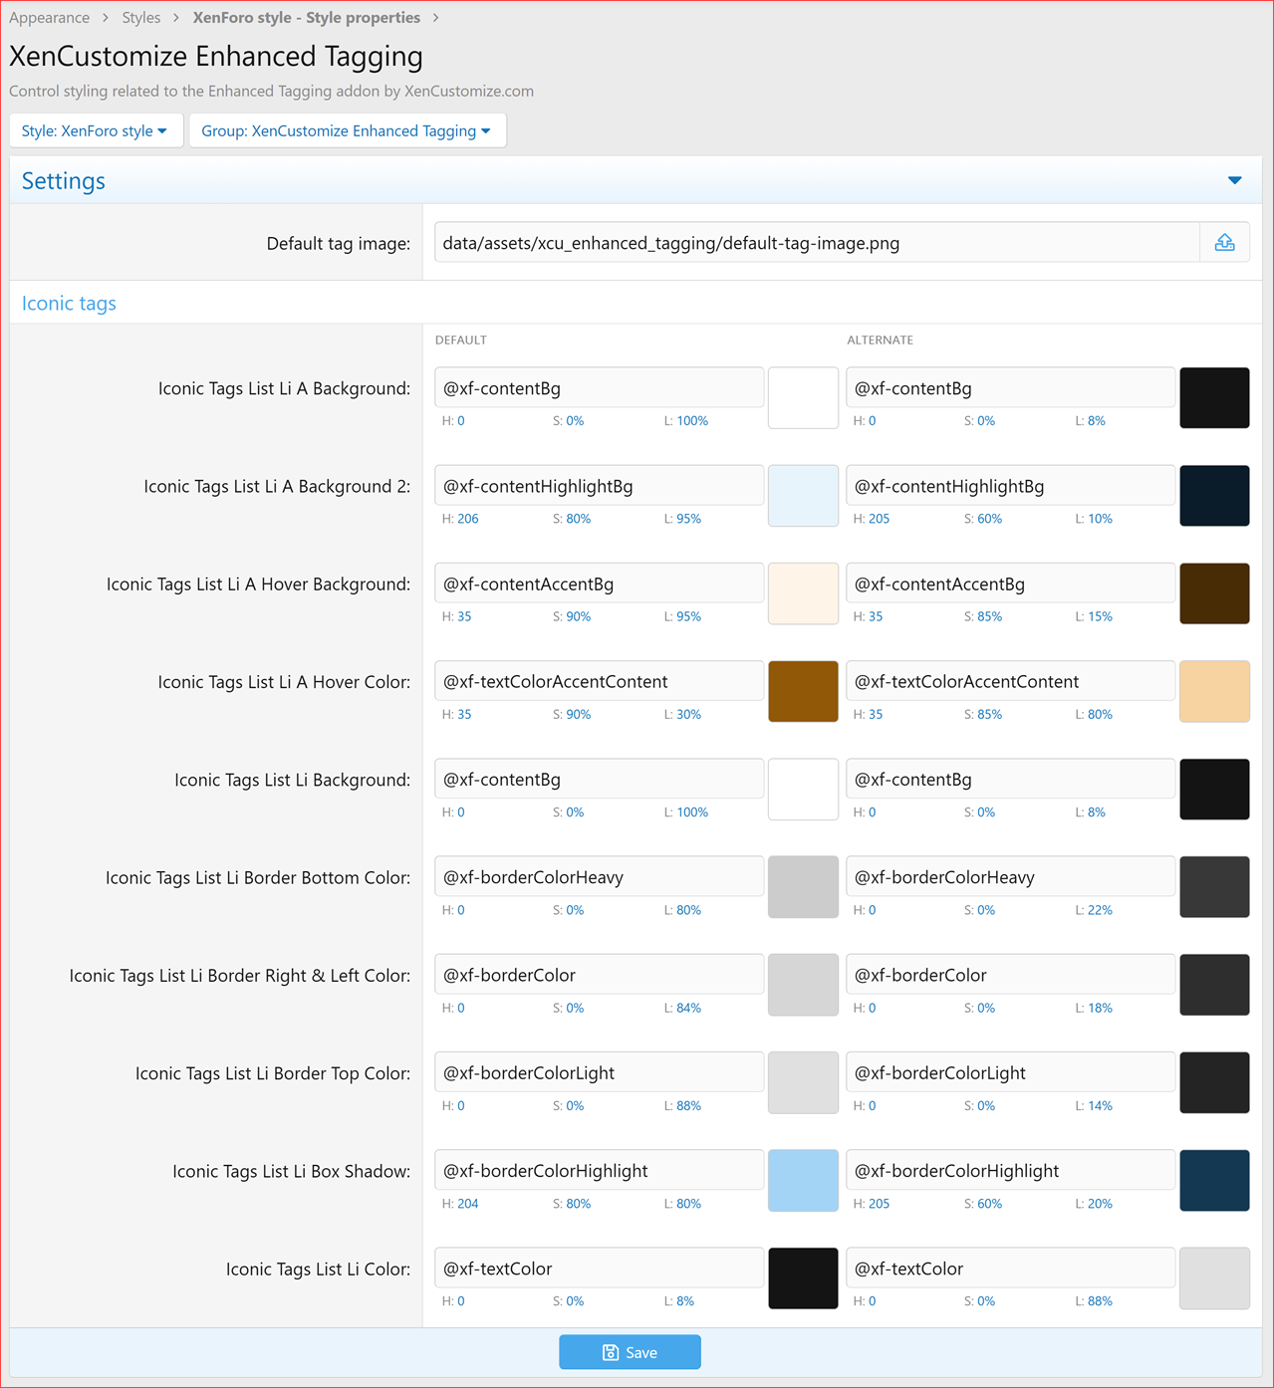This screenshot has height=1388, width=1274.
Task: Click the Iconic tags section heading
Action: click(69, 303)
